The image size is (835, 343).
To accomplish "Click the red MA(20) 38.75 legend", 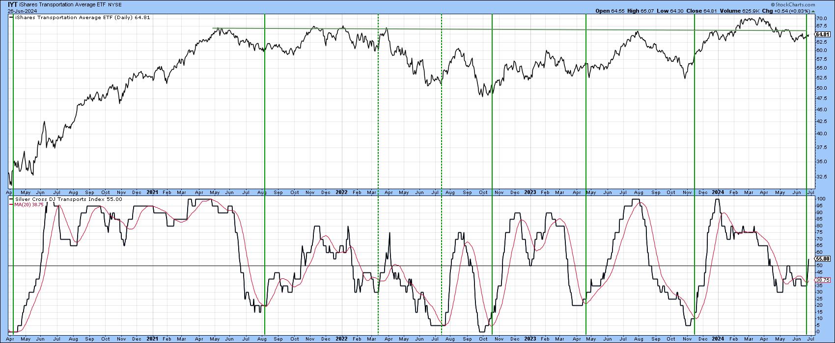I will [28, 204].
